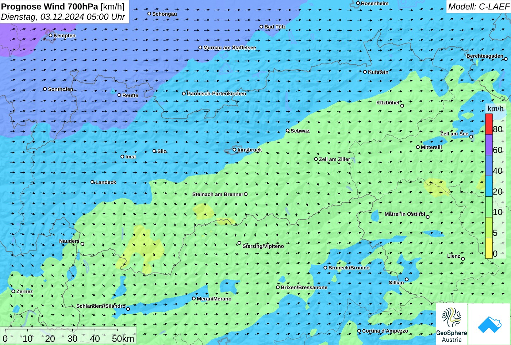Screen dimensions: 511x345
Task: Click the light blue 20 km/h legend band
Action: tap(489, 186)
